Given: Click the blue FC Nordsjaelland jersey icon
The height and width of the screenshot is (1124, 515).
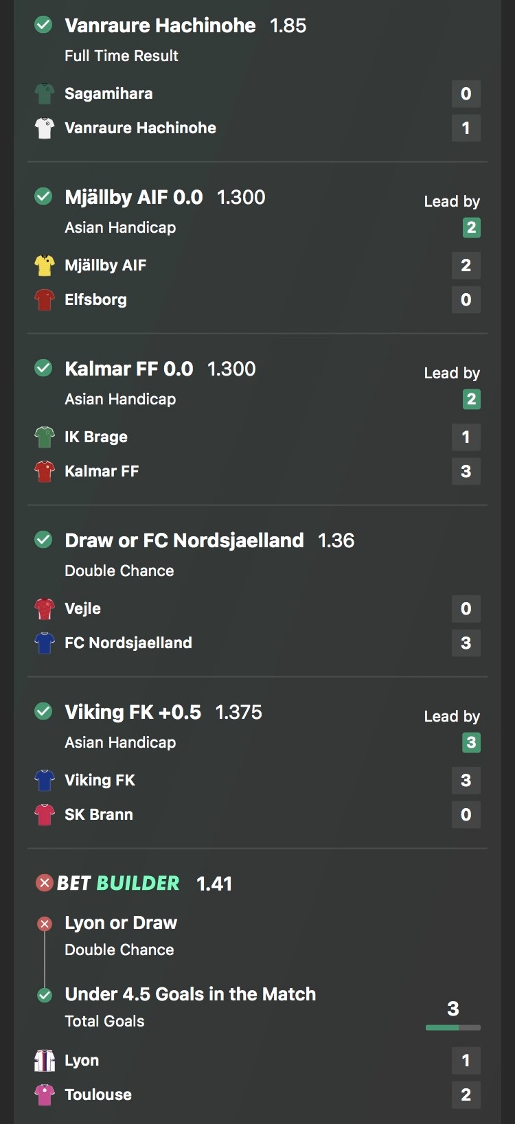Looking at the screenshot, I should (x=45, y=643).
